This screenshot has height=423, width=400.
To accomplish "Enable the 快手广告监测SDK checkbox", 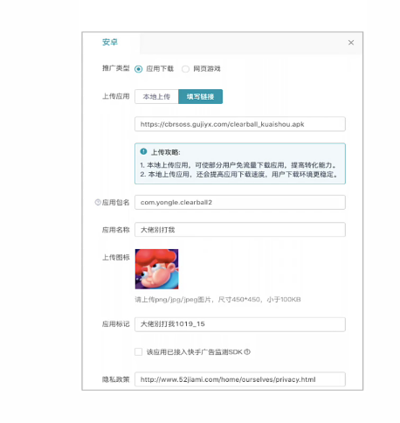I will (139, 351).
